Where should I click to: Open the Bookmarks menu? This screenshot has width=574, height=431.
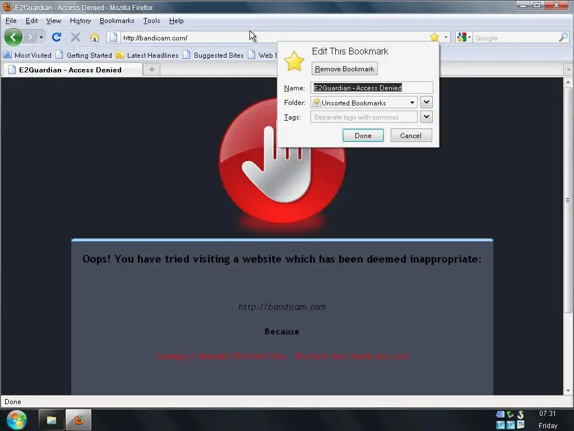[117, 21]
